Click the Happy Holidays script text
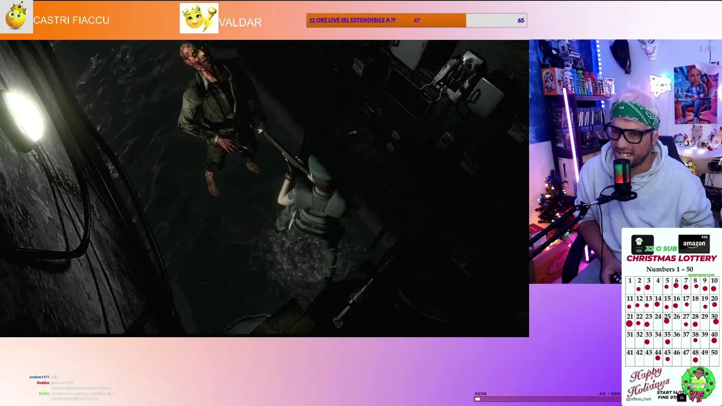 click(649, 383)
